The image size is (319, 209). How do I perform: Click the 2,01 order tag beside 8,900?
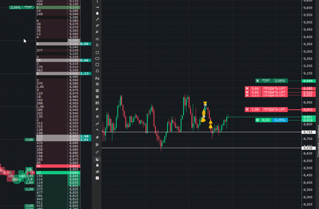[x=86, y=139]
